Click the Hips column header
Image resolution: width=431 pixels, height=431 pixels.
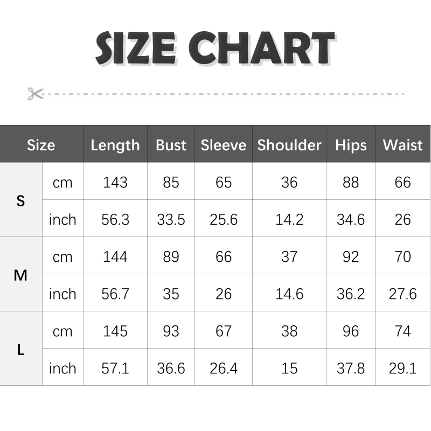click(x=350, y=145)
